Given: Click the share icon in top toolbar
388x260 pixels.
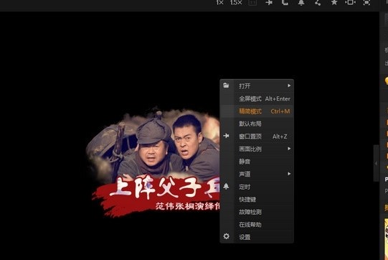Looking at the screenshot, I should [x=318, y=2].
